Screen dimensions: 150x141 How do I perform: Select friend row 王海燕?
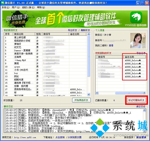tap(45, 57)
